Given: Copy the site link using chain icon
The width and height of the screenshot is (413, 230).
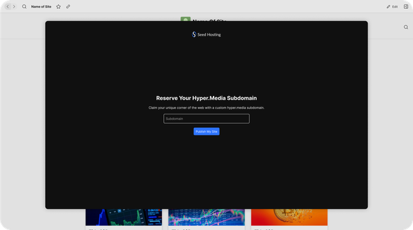Looking at the screenshot, I should 68,6.
